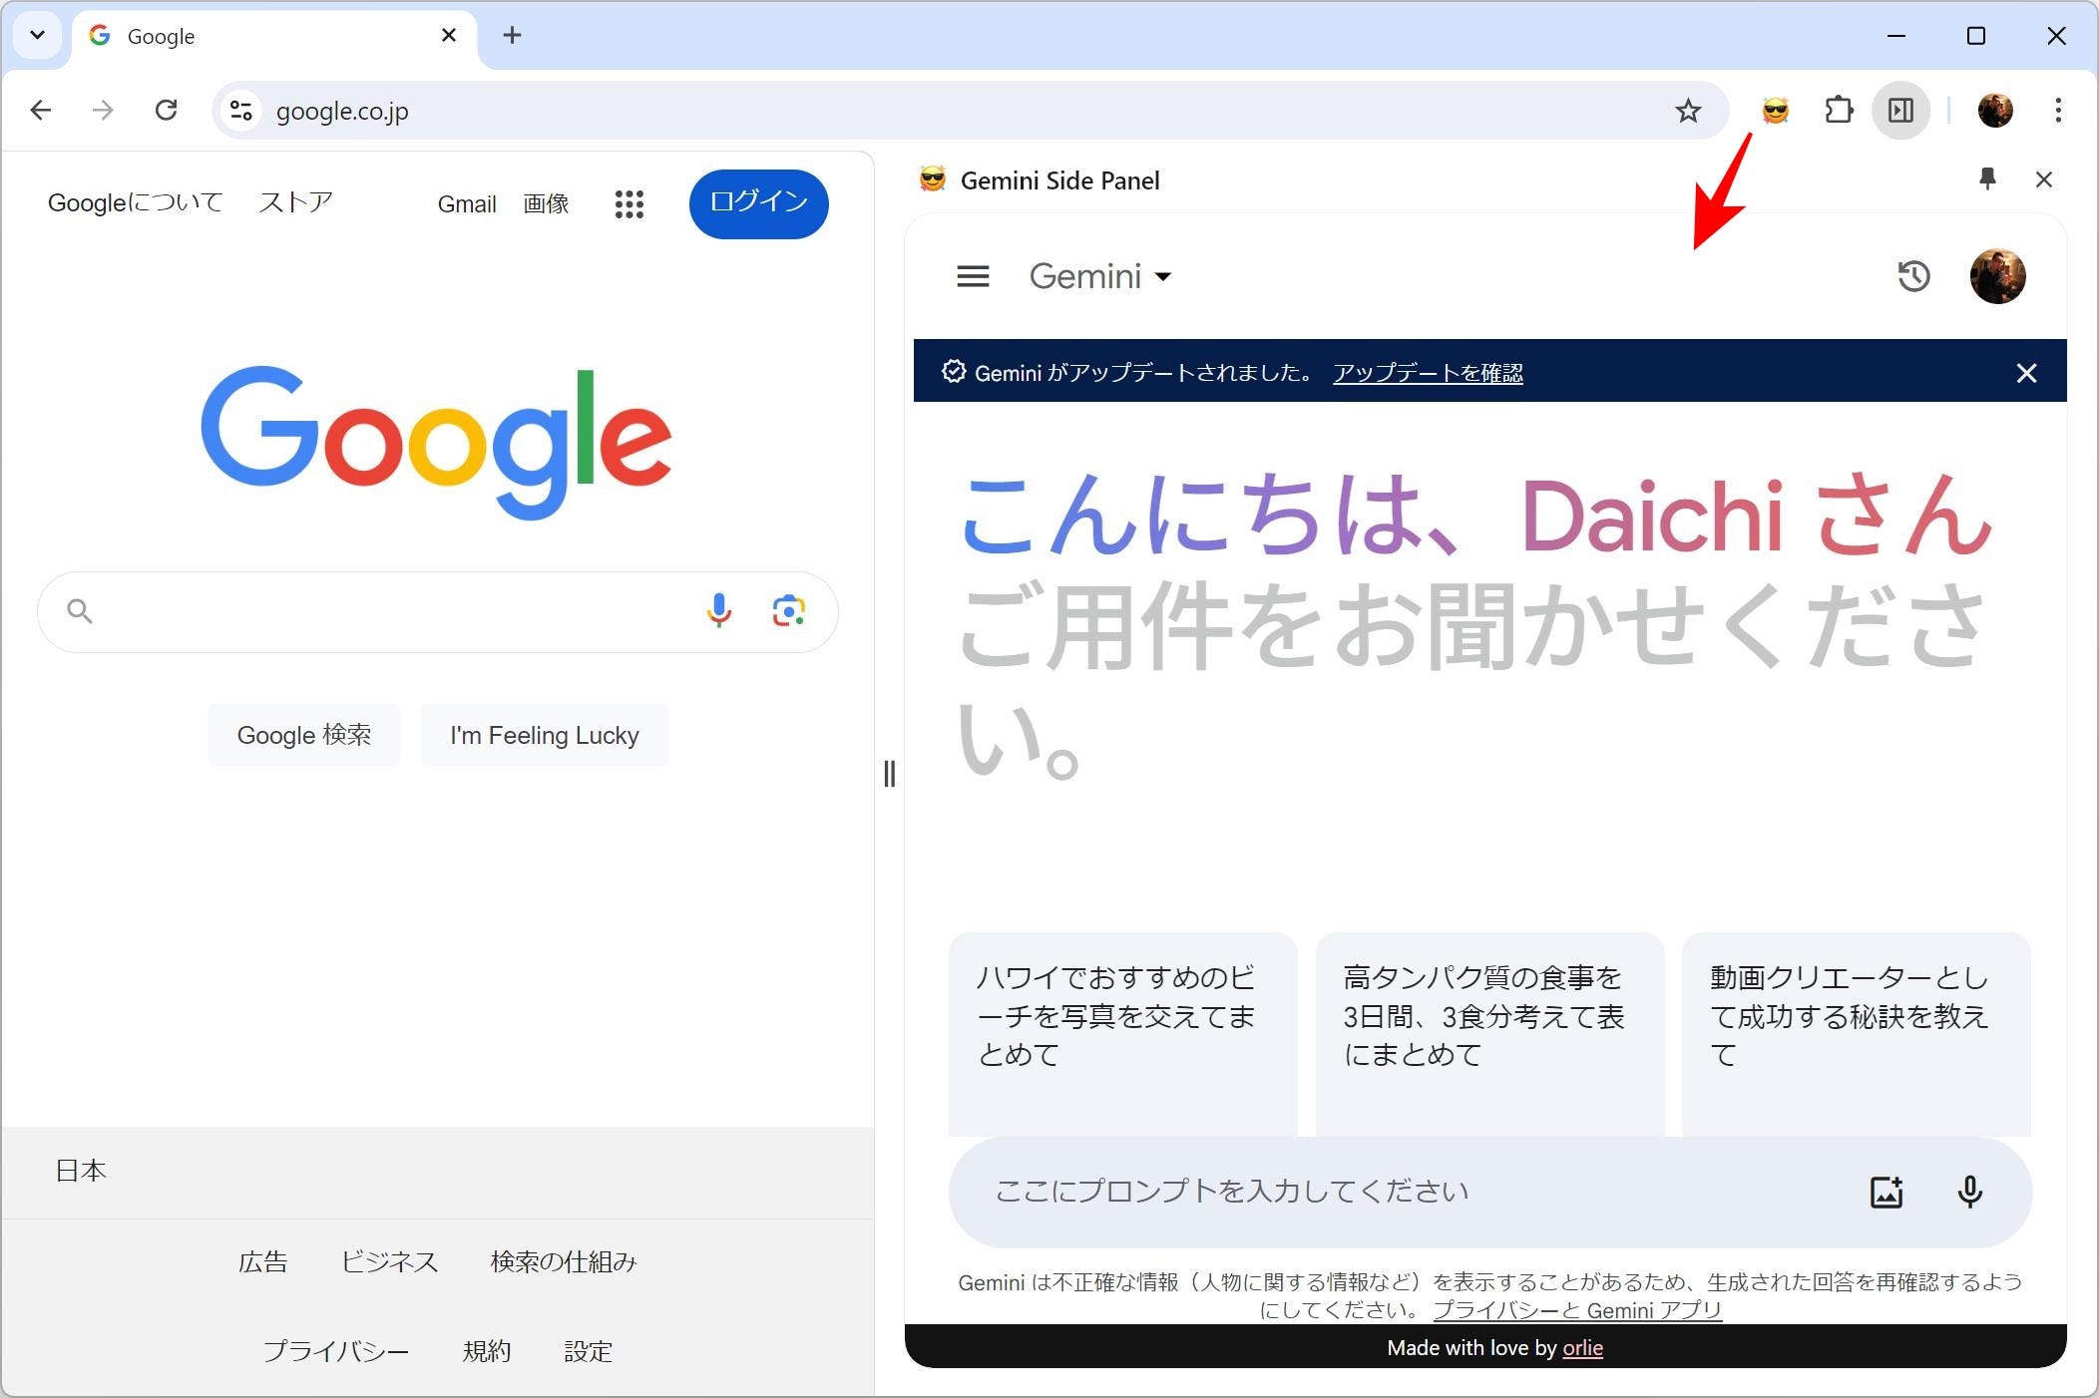Start voice search on Google
This screenshot has height=1398, width=2099.
coord(719,610)
